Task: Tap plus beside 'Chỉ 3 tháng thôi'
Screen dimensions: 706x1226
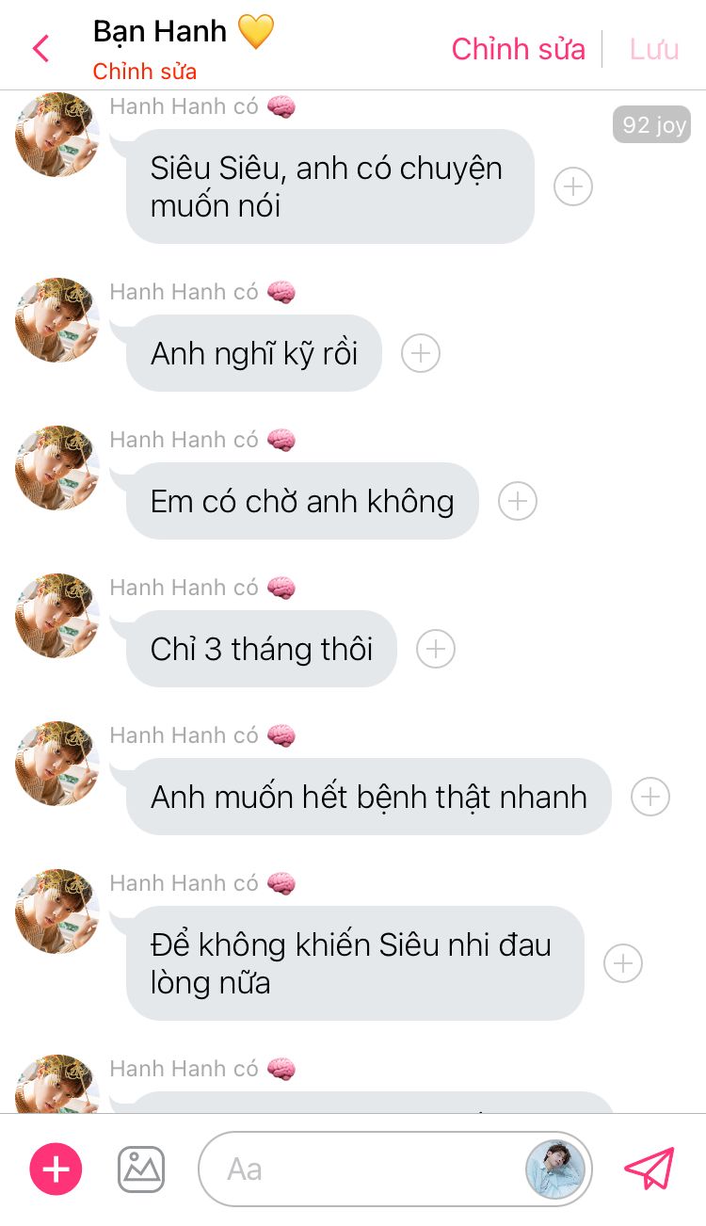Action: coord(436,649)
